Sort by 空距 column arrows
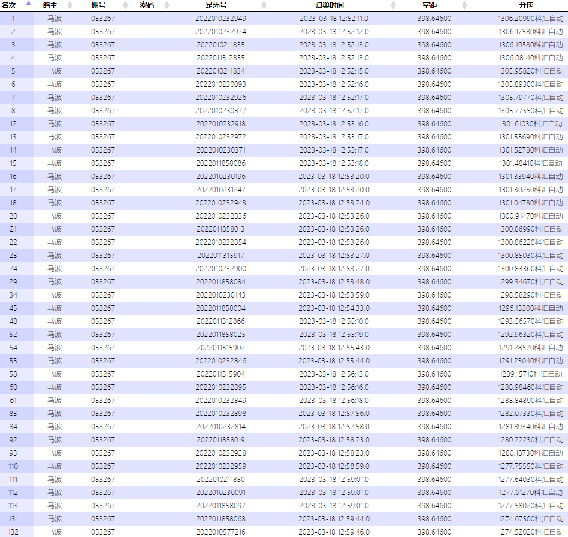This screenshot has height=537, width=568. pyautogui.click(x=465, y=5)
